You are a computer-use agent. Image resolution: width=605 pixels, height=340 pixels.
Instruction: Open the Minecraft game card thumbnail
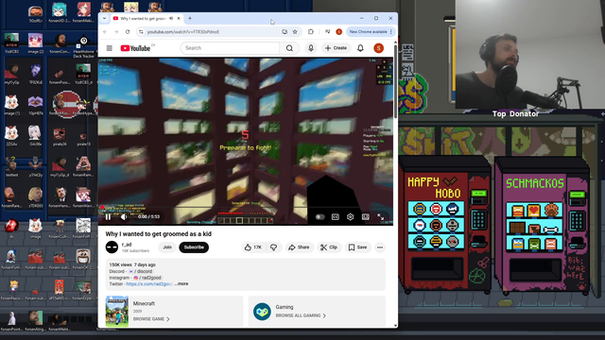[117, 312]
